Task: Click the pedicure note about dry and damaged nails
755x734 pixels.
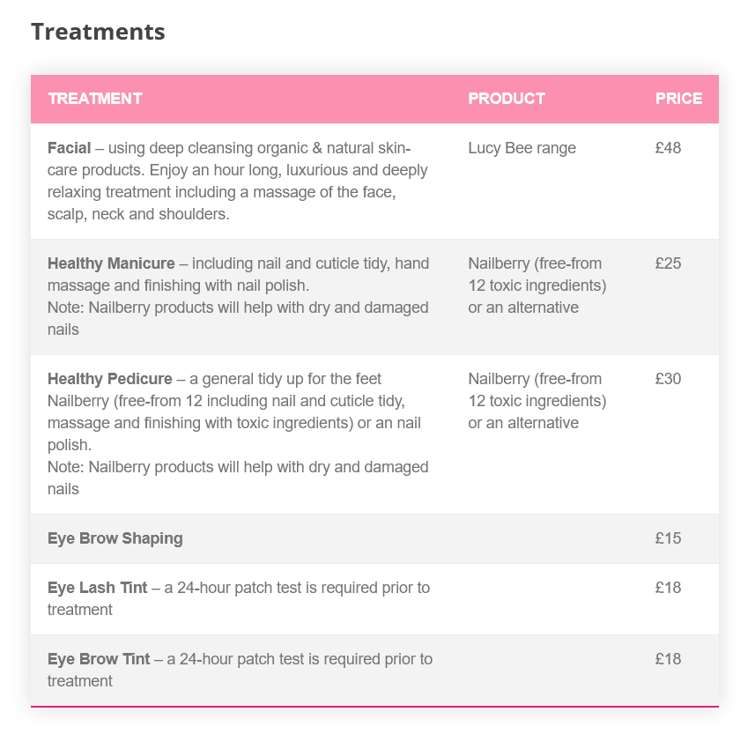Action: (238, 478)
